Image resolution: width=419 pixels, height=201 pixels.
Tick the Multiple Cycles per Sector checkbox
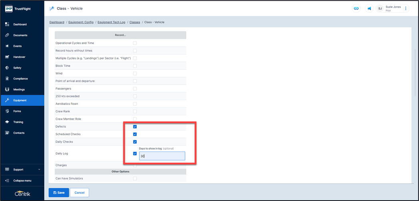click(135, 58)
